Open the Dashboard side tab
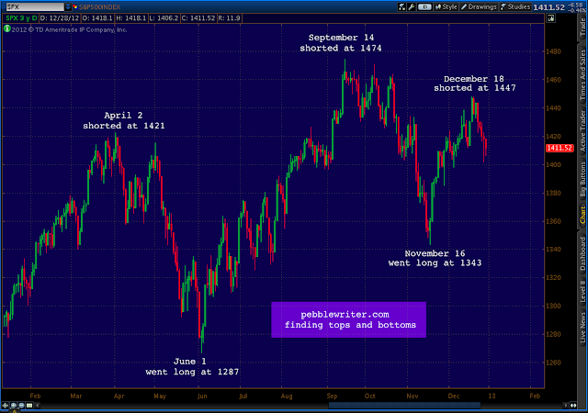 click(582, 253)
